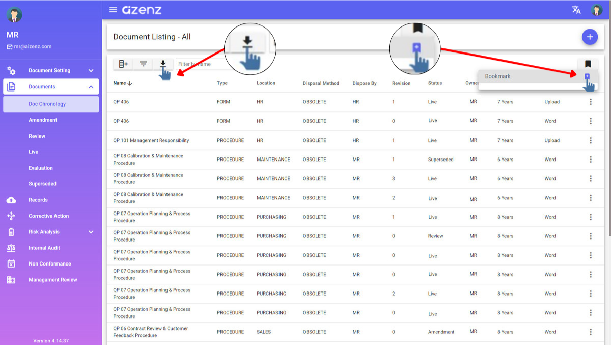Click the black bookmark icon button

click(x=588, y=64)
